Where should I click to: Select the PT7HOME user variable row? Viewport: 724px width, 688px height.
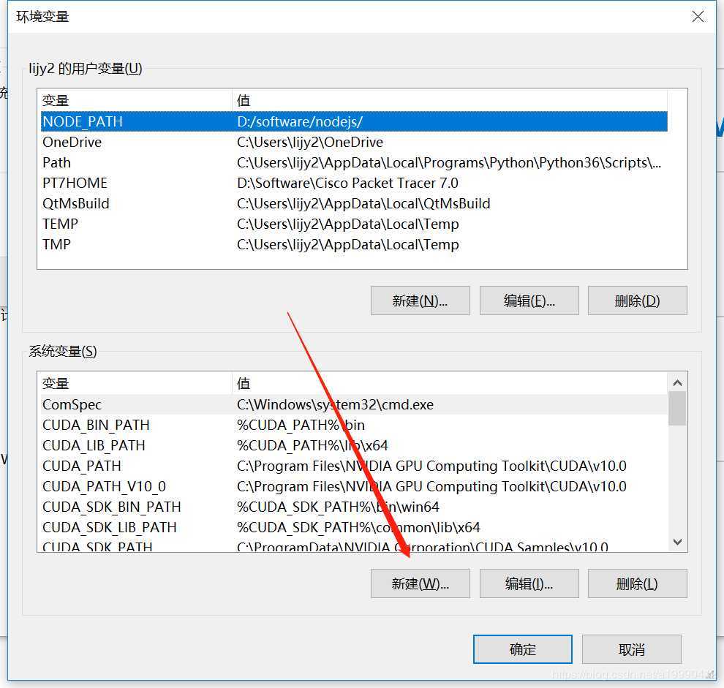[354, 183]
